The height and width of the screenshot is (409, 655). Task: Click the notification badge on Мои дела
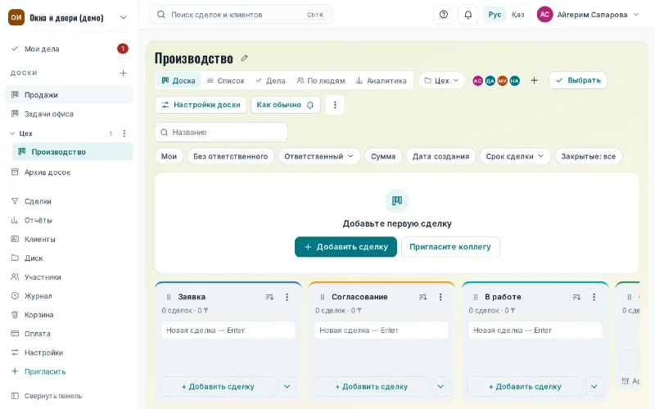pyautogui.click(x=122, y=49)
